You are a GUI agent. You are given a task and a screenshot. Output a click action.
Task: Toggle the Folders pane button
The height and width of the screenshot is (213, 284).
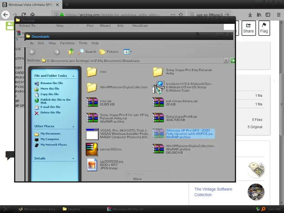click(x=109, y=52)
